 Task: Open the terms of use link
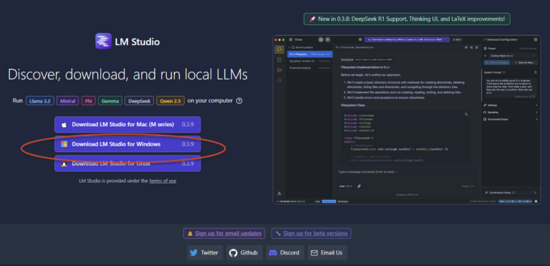coord(163,181)
